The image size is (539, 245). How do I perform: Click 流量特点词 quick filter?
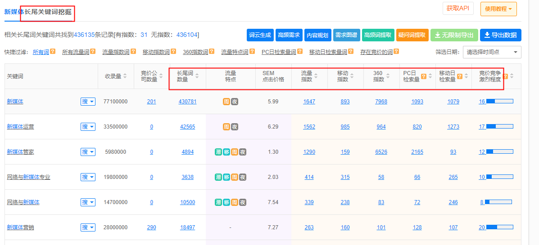[x=235, y=52]
